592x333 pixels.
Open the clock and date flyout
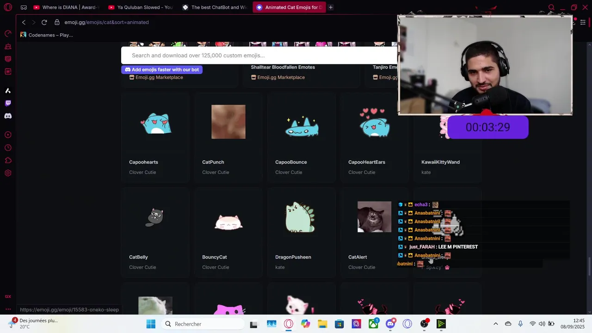click(573, 323)
